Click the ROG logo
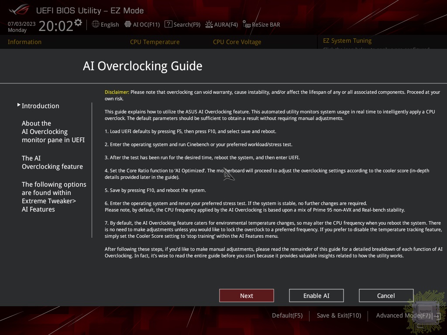447x335 pixels. [18, 10]
